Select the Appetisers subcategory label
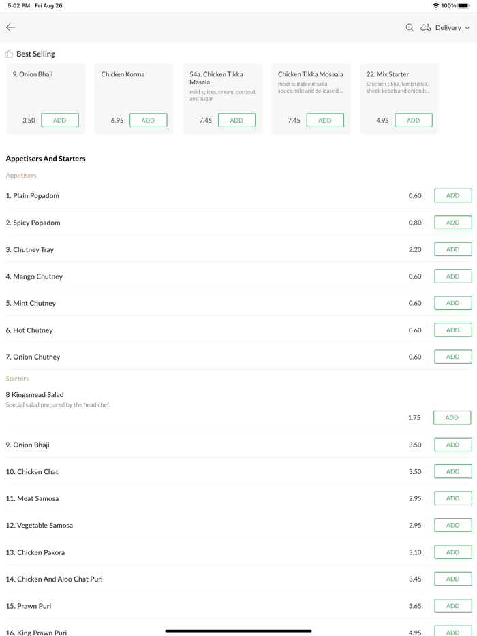 click(21, 176)
